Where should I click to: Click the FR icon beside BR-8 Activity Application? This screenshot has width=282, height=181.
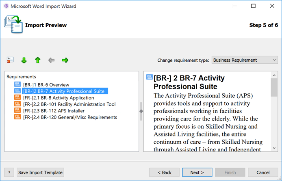[17, 98]
